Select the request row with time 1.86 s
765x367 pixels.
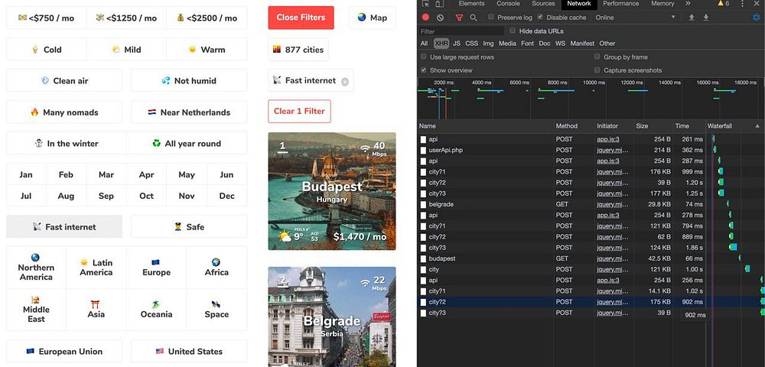pyautogui.click(x=591, y=248)
